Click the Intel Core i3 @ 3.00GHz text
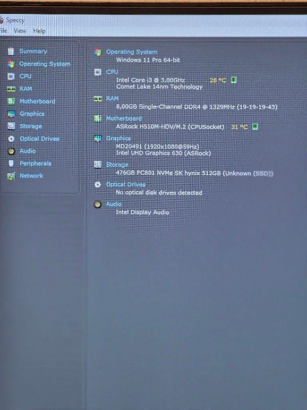 [x=150, y=80]
